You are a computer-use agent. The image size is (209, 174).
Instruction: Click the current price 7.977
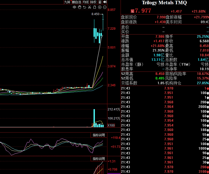[x=143, y=11]
